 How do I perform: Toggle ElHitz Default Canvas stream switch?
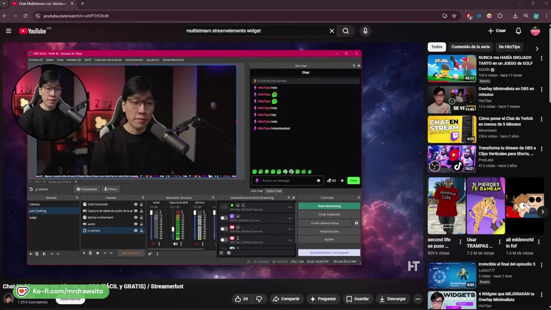click(223, 218)
